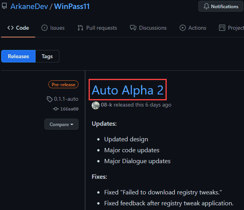Select the Releases toggle button
Screen dimensions: 244x210
pos(18,56)
